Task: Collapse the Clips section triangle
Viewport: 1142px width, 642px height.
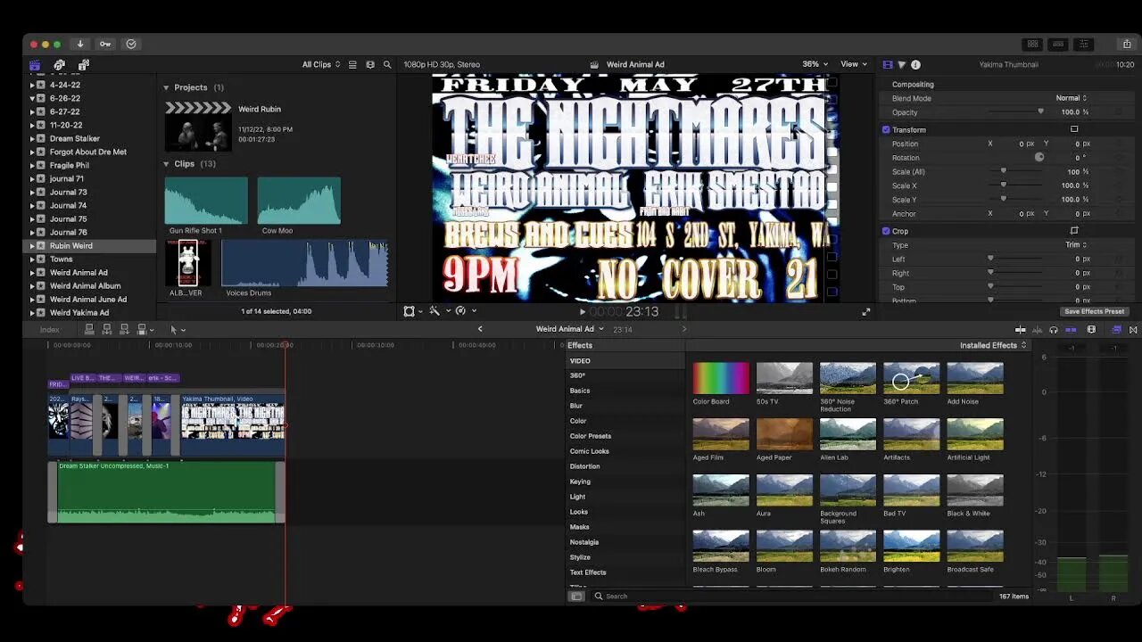Action: pyautogui.click(x=166, y=164)
